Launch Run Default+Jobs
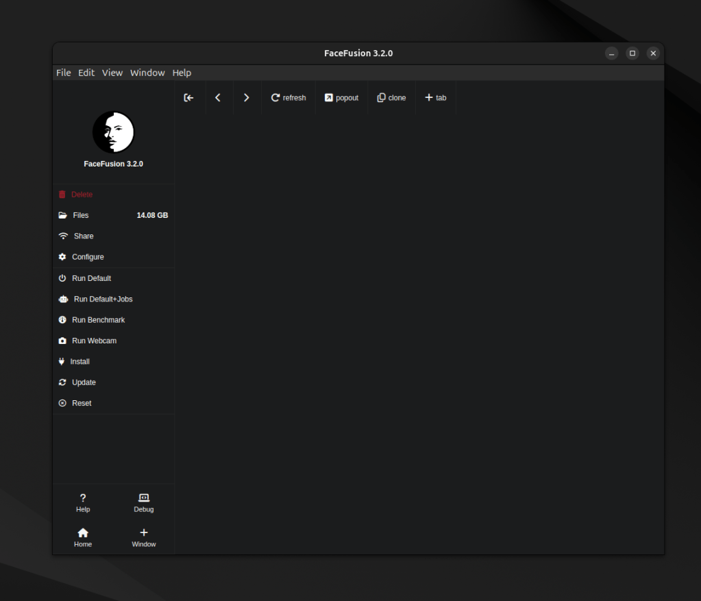The image size is (701, 601). tap(103, 299)
